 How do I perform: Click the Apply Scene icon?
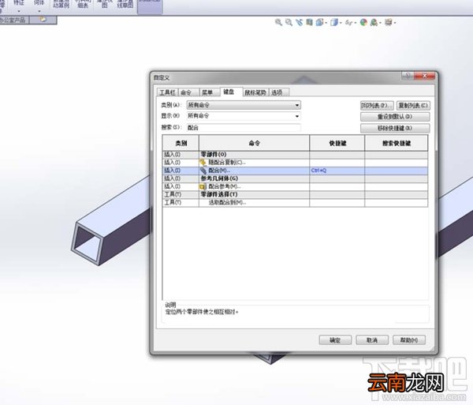(x=374, y=22)
